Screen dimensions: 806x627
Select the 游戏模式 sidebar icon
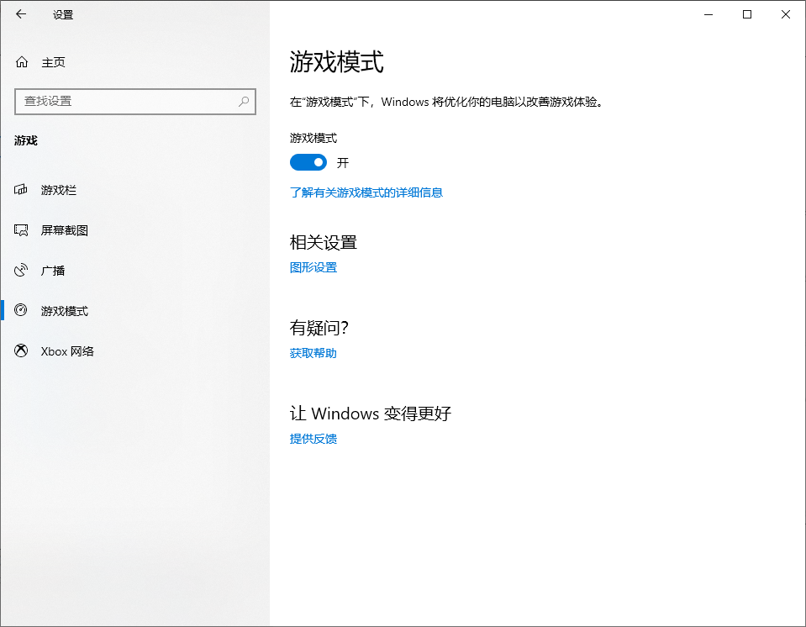pos(20,311)
